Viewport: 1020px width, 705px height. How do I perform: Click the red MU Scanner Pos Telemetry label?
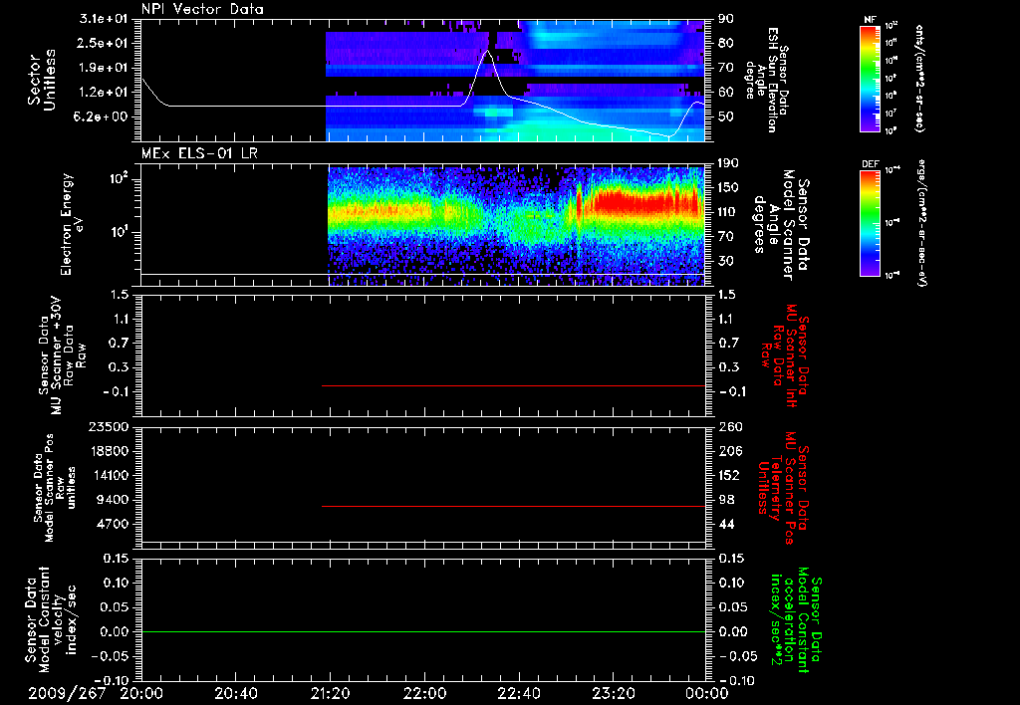pyautogui.click(x=784, y=488)
